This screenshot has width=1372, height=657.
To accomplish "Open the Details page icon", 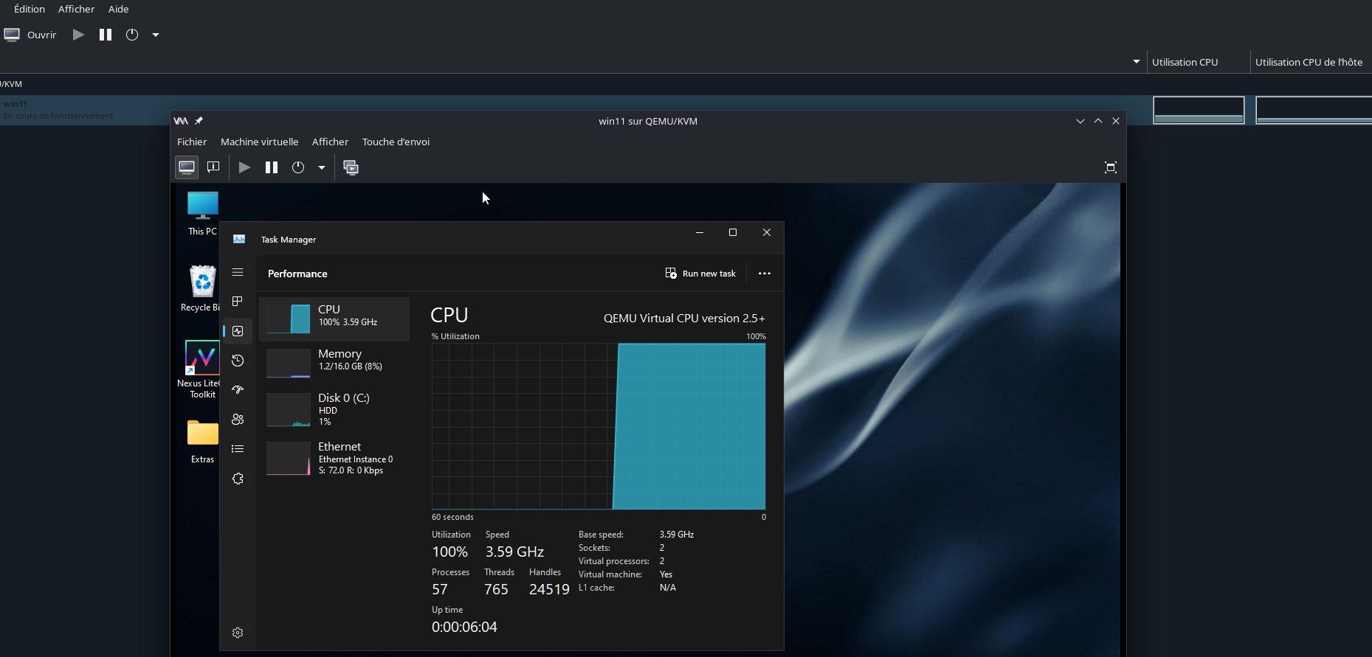I will pyautogui.click(x=238, y=449).
